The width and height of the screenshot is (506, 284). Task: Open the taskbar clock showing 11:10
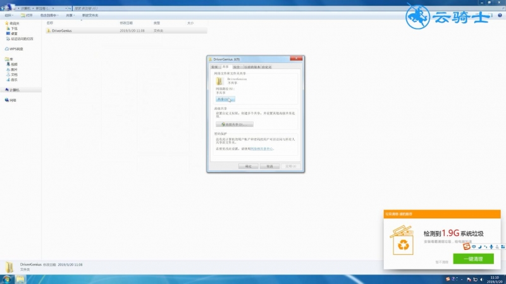(x=495, y=279)
